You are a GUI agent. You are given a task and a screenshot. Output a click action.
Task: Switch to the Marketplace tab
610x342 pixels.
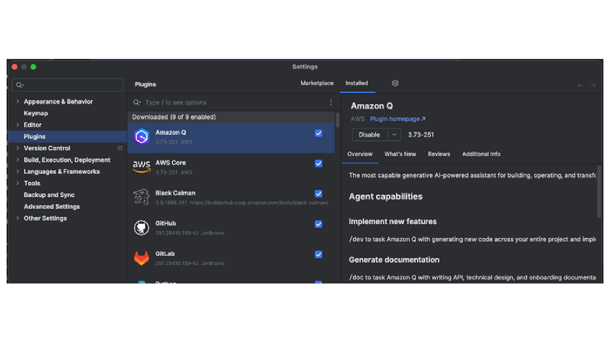(x=317, y=83)
